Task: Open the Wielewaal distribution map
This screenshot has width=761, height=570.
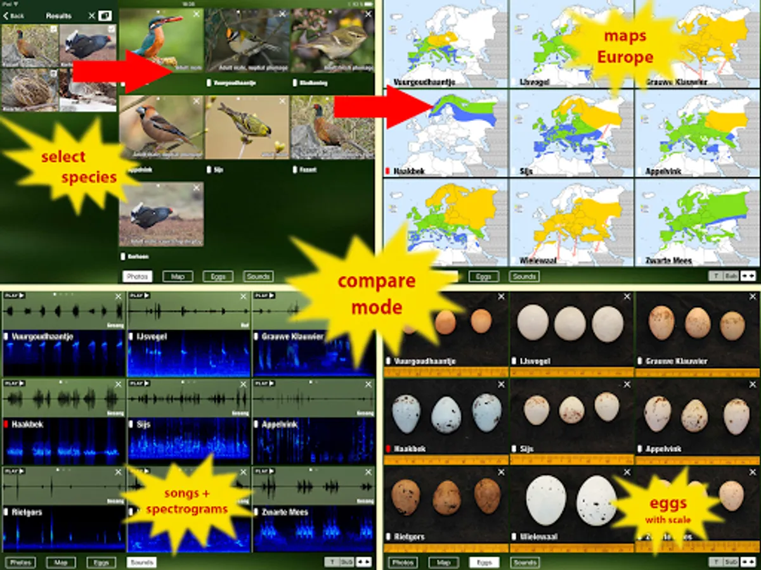Action: pos(571,222)
